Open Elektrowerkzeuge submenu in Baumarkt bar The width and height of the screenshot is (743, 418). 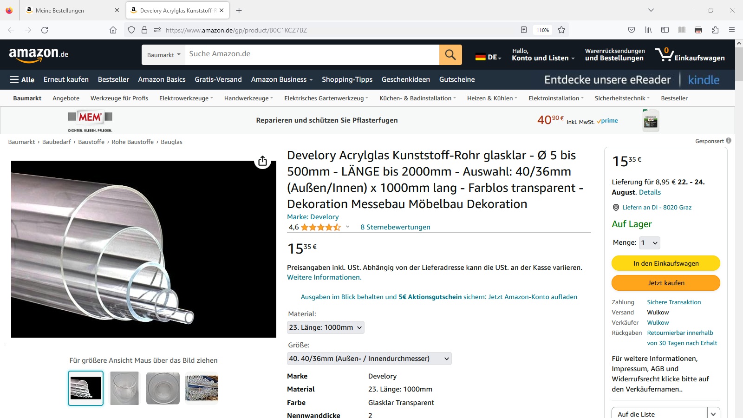tap(186, 98)
